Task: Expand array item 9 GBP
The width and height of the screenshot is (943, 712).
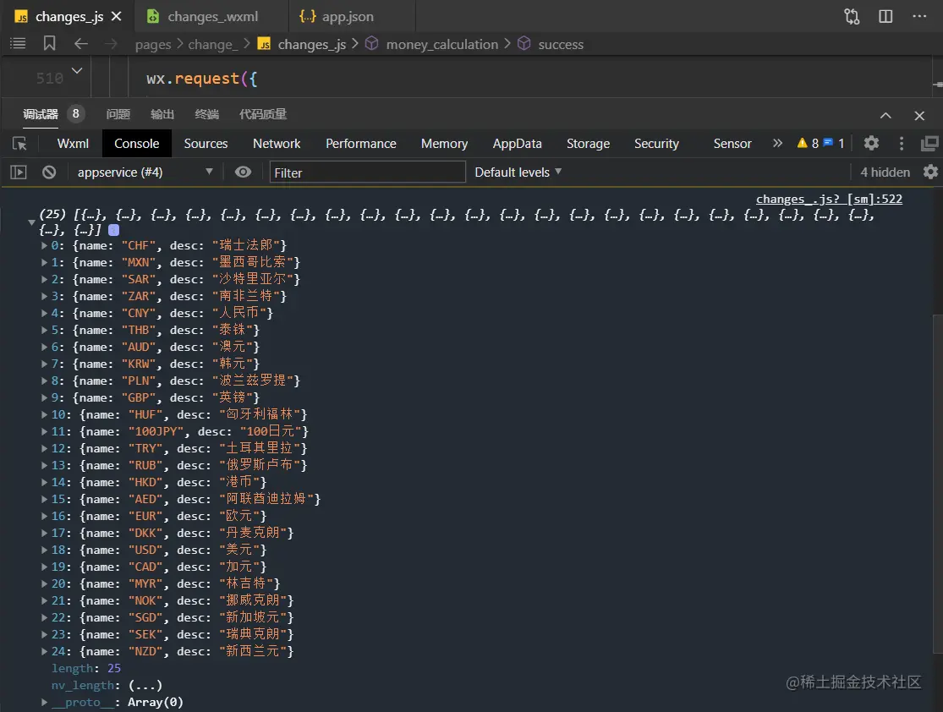Action: point(44,397)
